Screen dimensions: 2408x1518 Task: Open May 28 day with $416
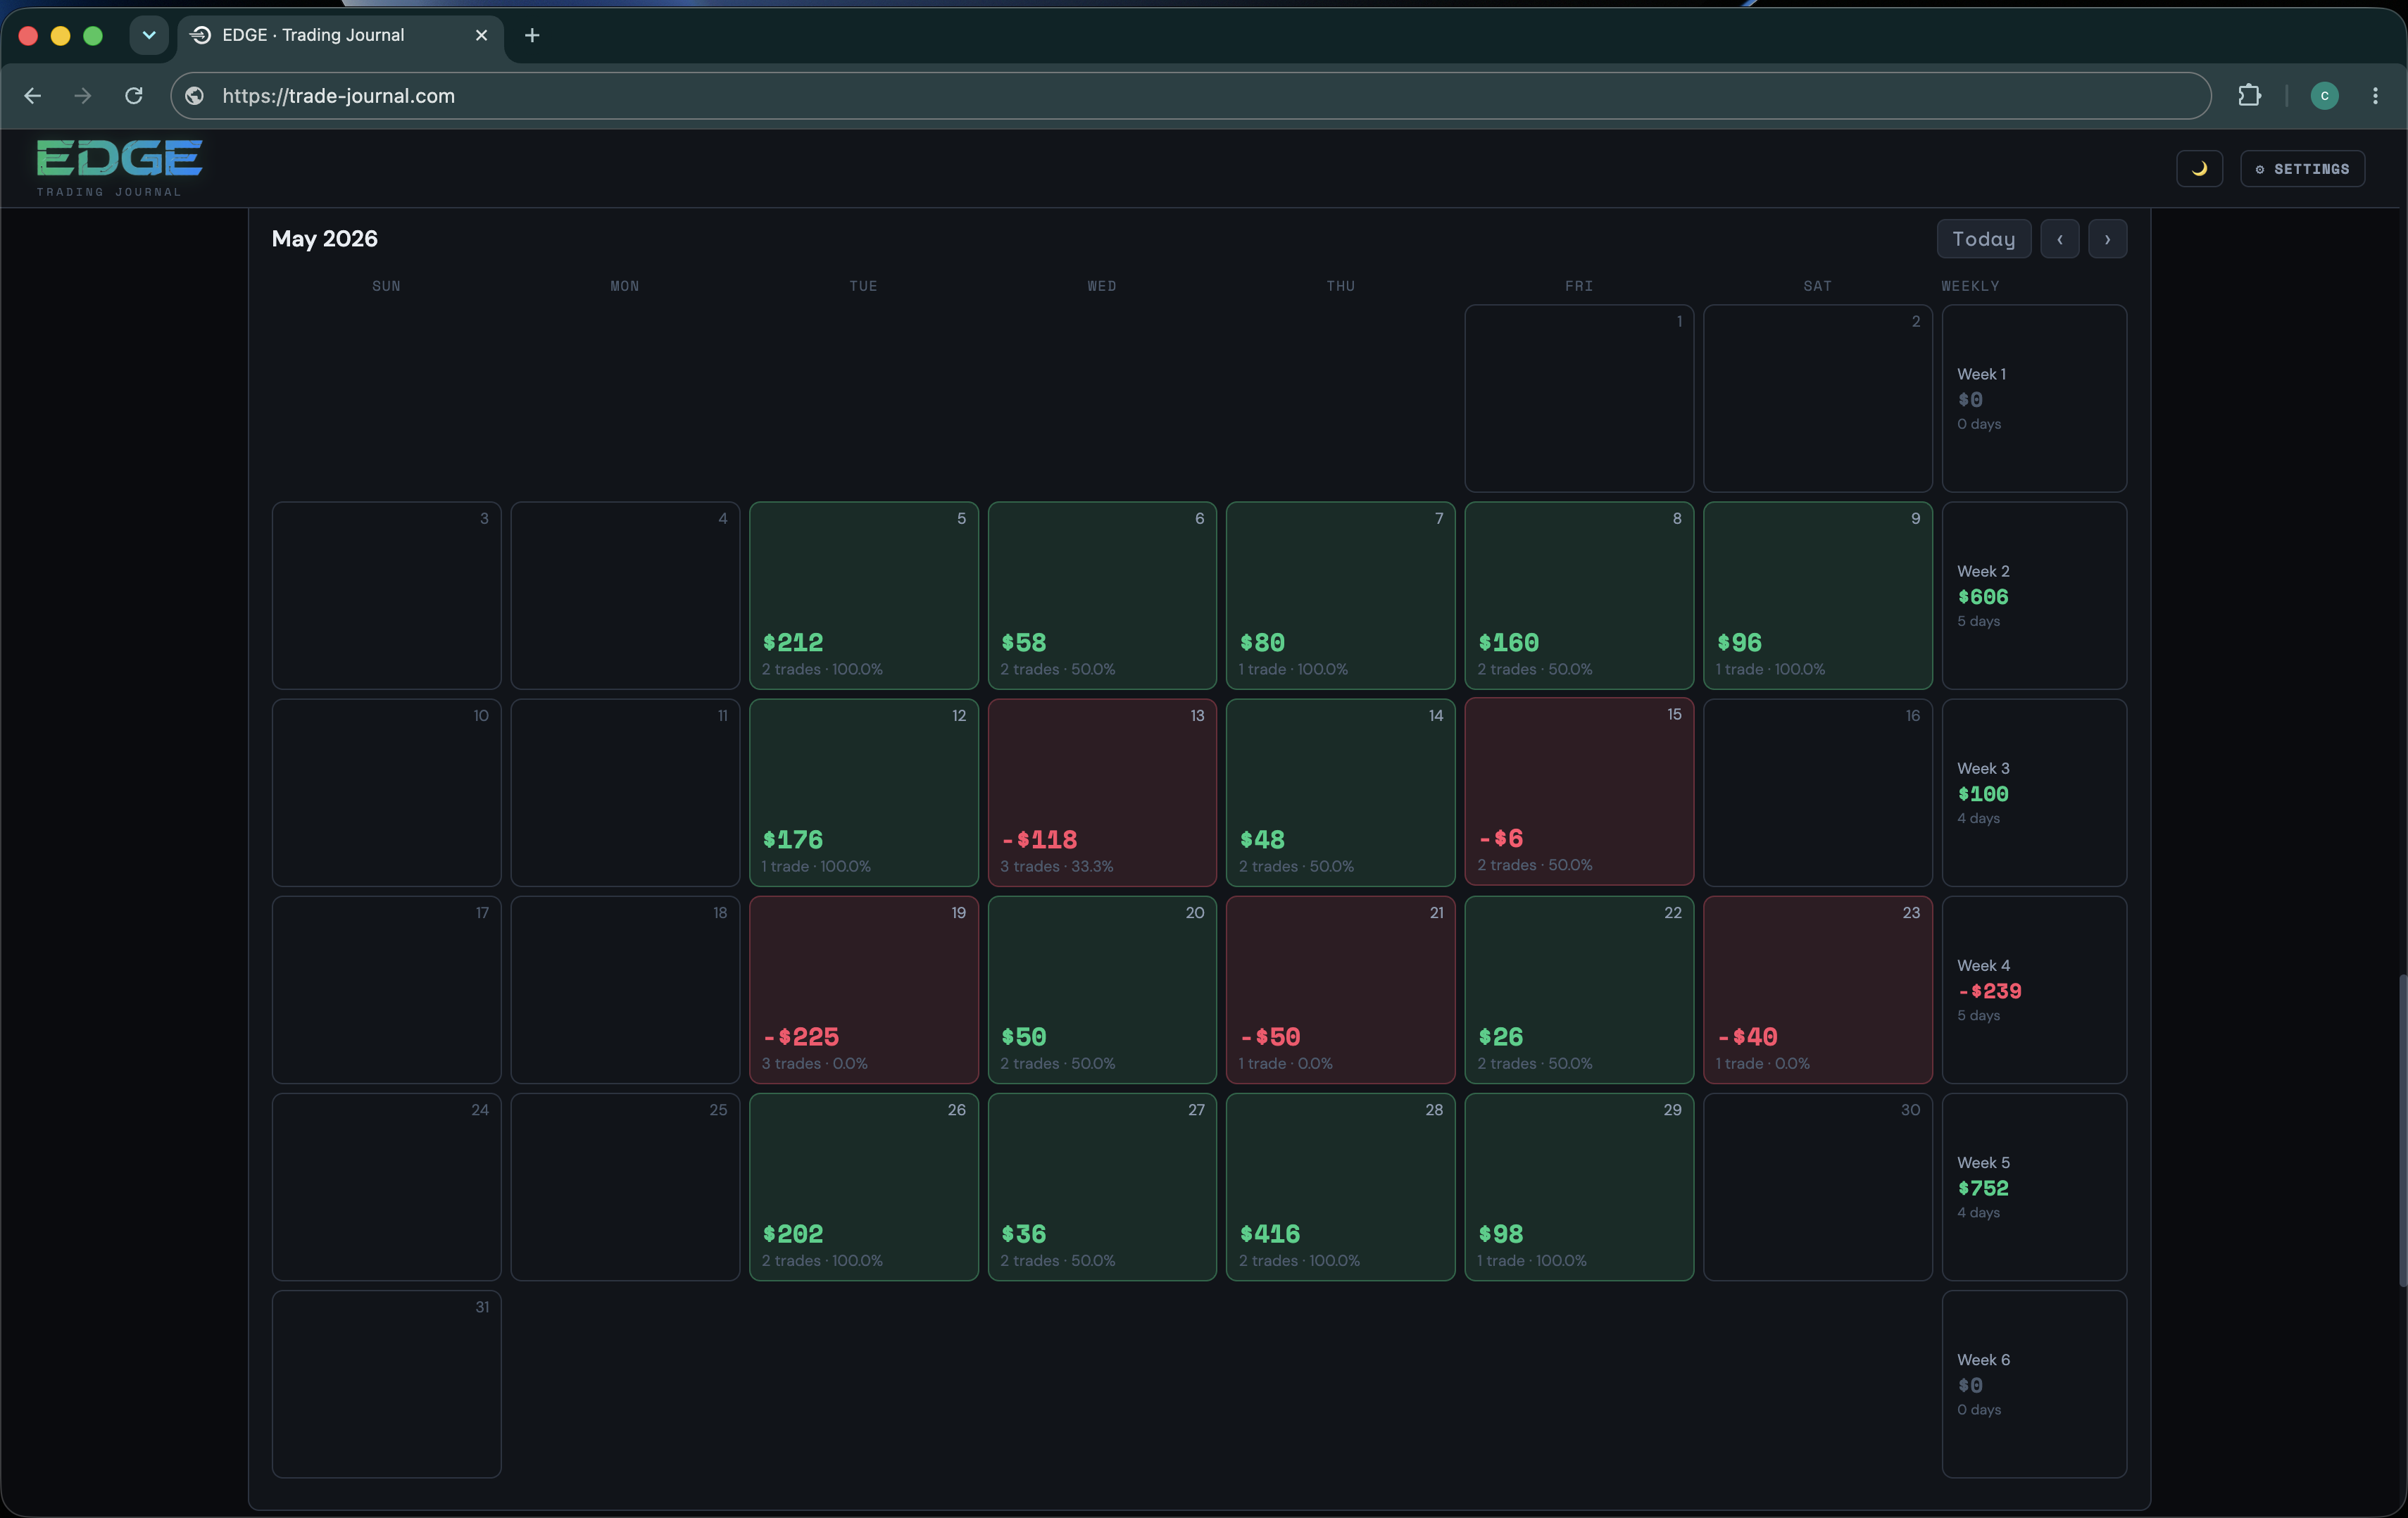(x=1340, y=1186)
